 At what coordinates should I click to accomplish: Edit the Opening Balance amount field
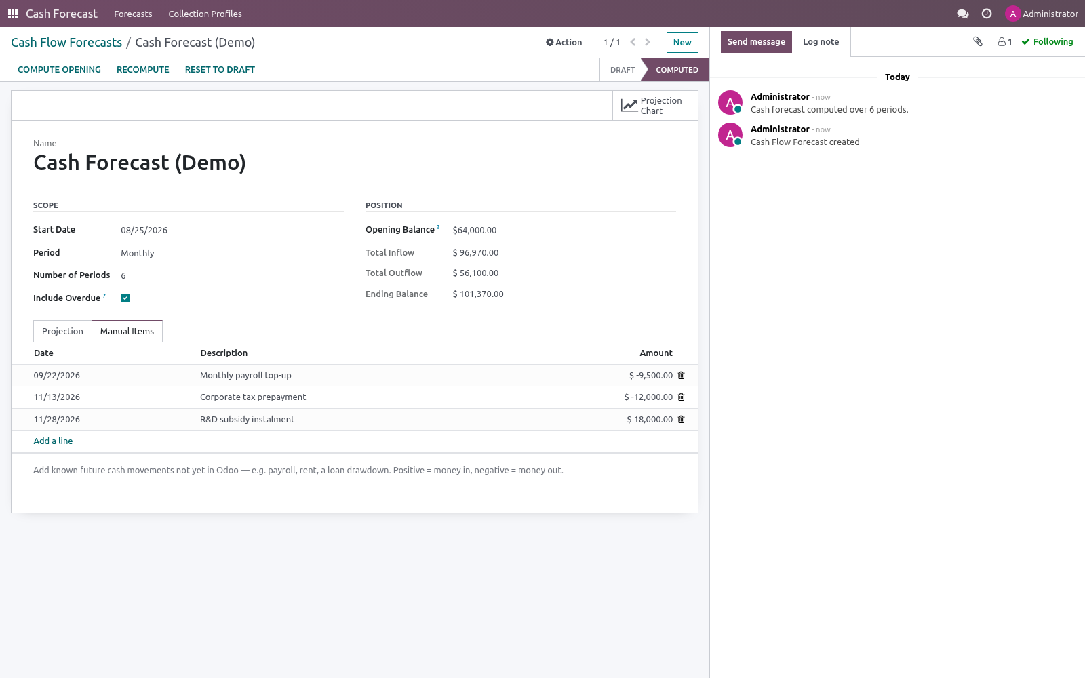[564, 231]
